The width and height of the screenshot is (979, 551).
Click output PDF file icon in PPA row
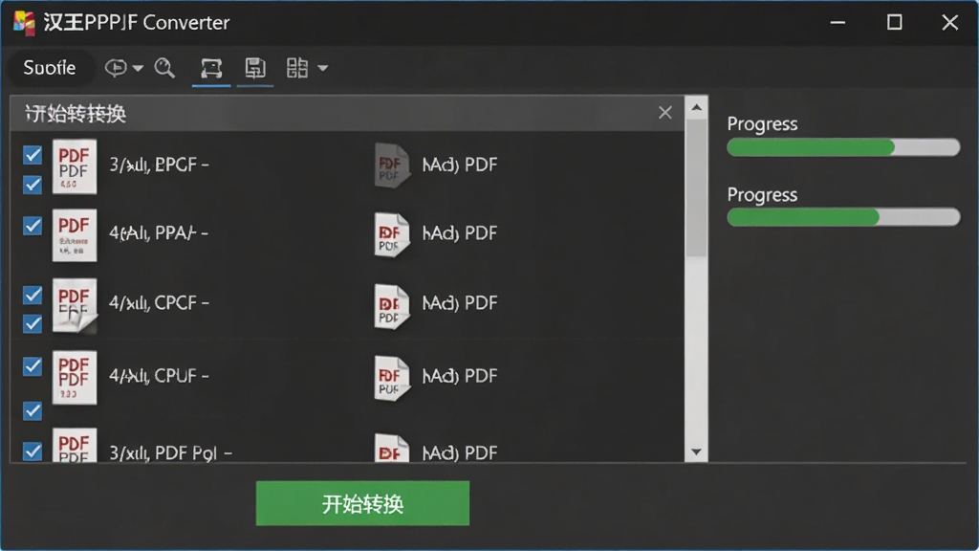coord(392,235)
